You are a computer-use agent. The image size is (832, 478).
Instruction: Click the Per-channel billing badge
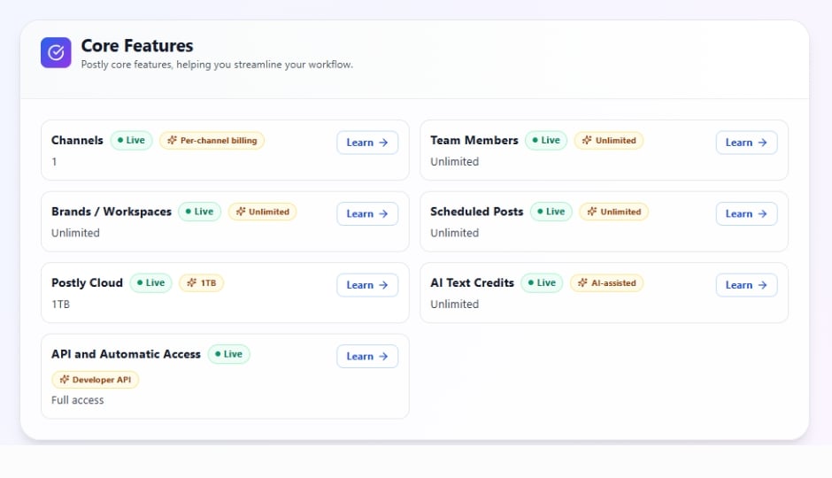212,141
